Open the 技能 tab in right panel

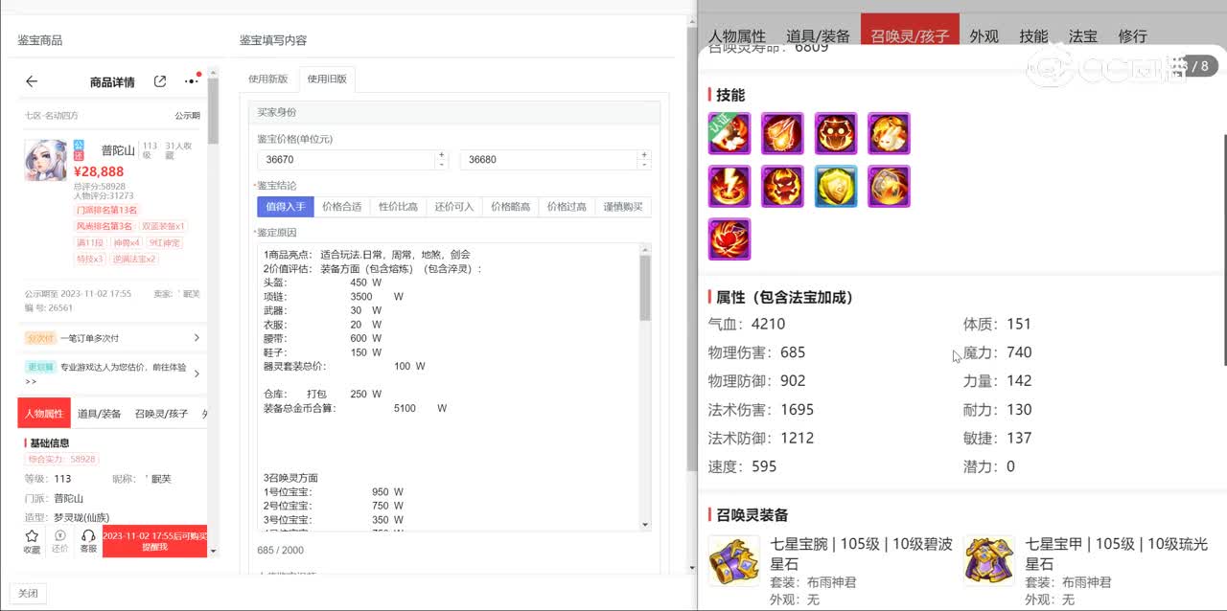click(1033, 36)
